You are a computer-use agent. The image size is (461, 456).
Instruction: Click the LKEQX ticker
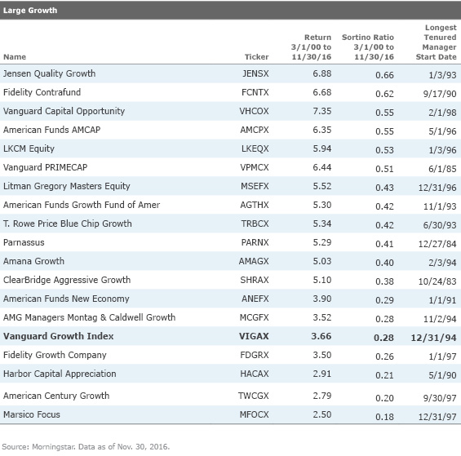coord(255,148)
